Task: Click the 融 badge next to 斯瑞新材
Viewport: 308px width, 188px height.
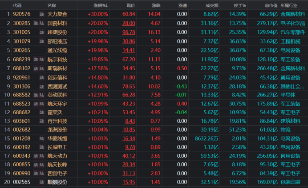Action: click(x=36, y=68)
